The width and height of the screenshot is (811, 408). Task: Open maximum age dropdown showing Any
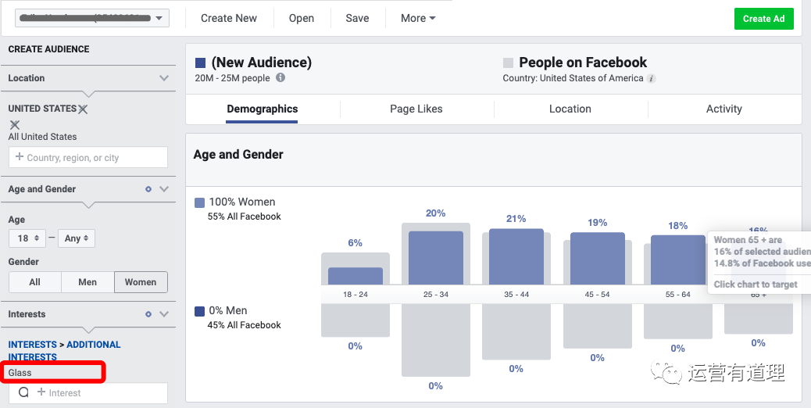click(x=76, y=238)
